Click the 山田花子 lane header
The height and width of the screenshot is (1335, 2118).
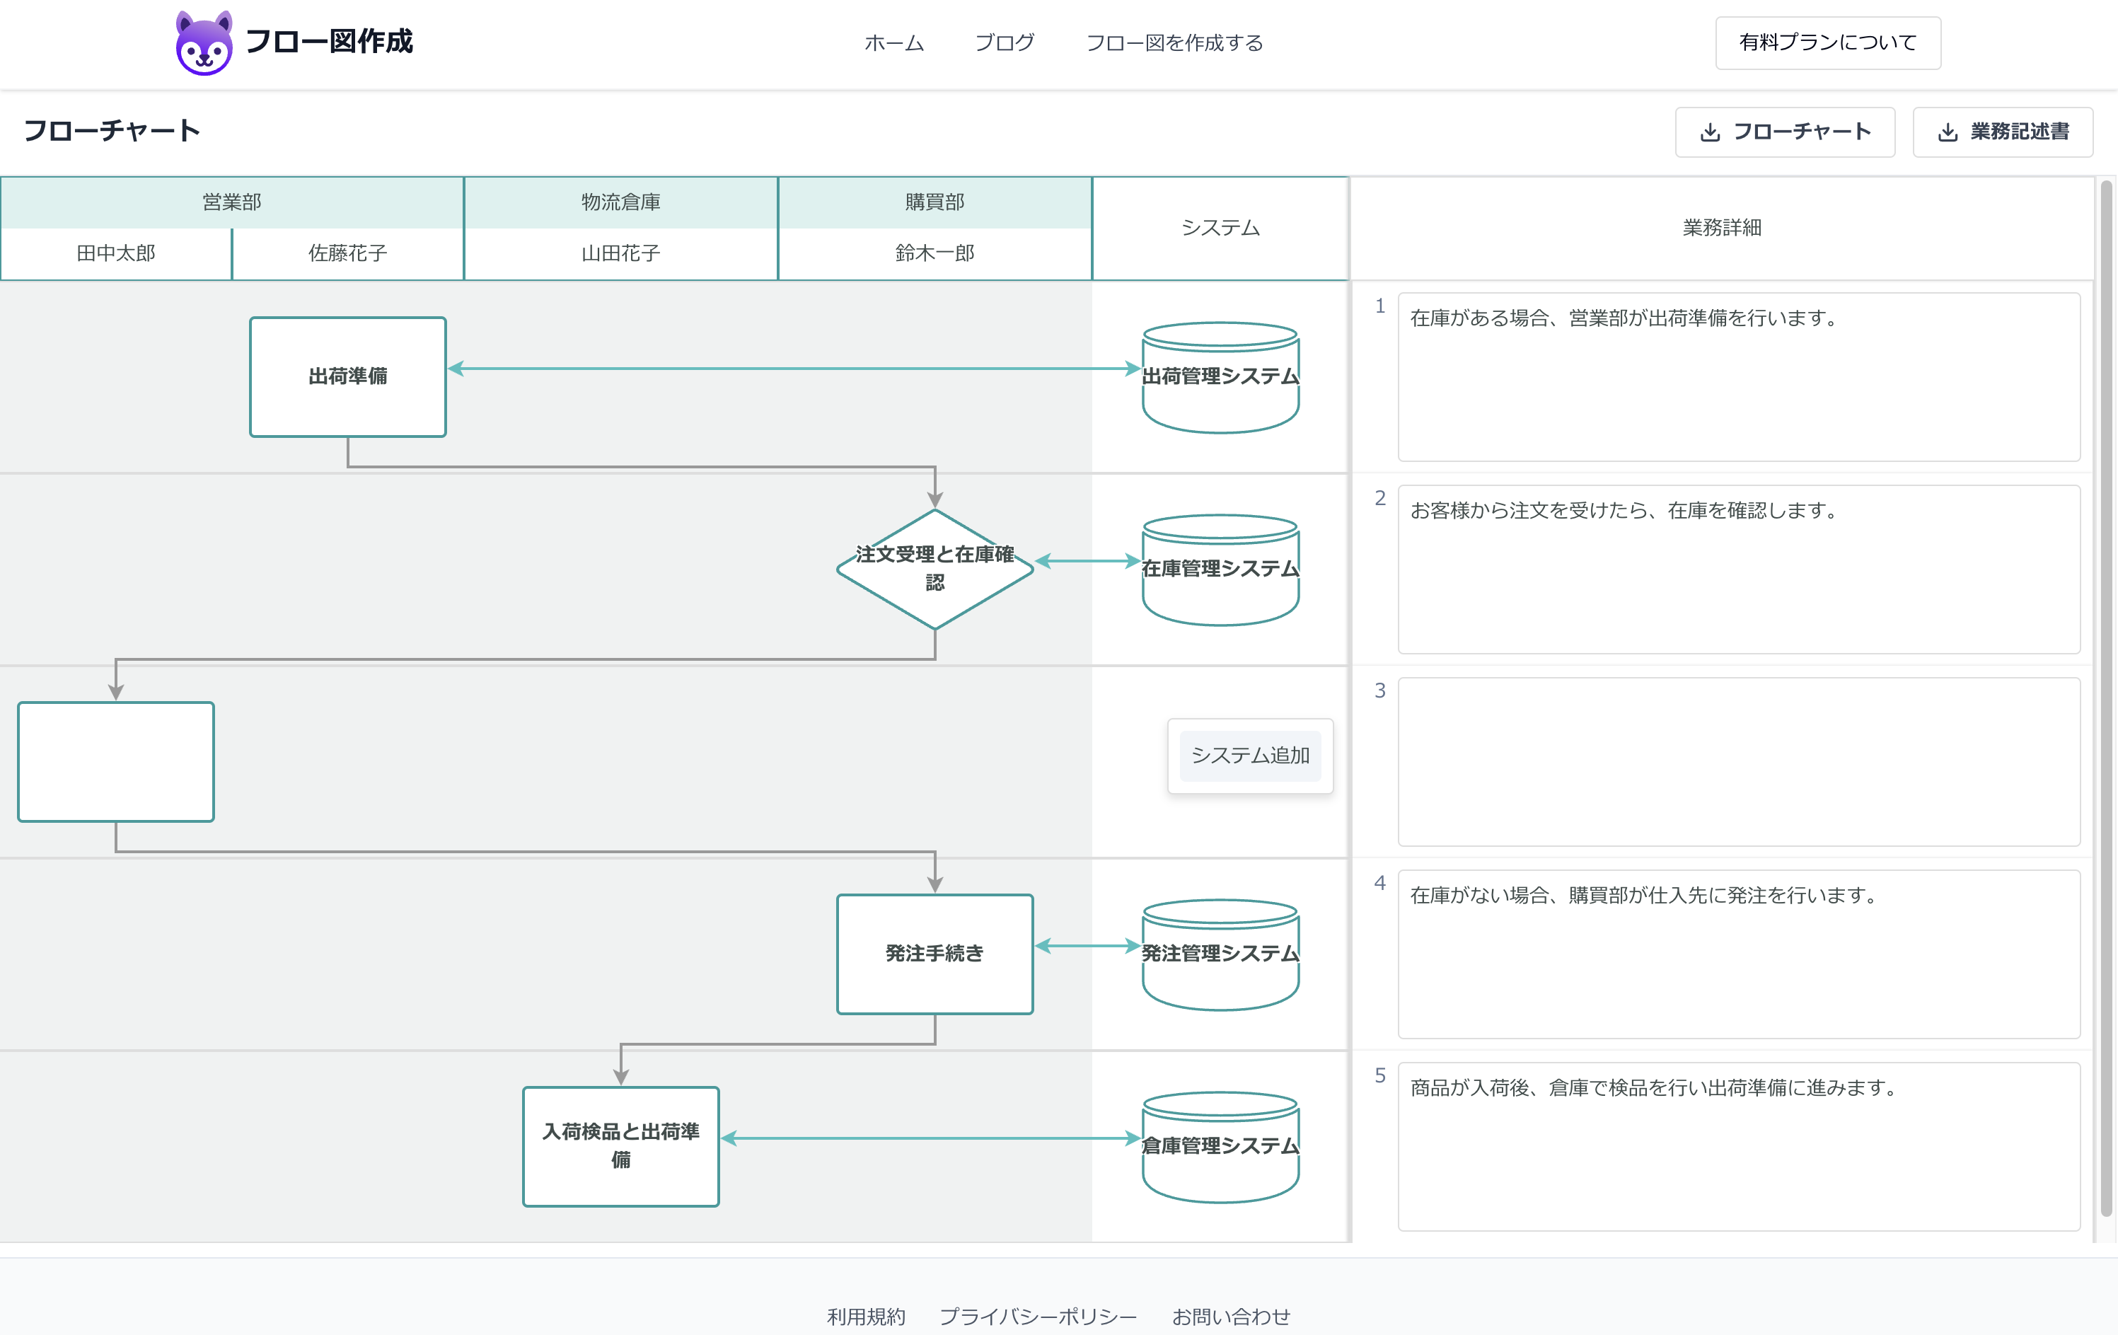coord(621,253)
